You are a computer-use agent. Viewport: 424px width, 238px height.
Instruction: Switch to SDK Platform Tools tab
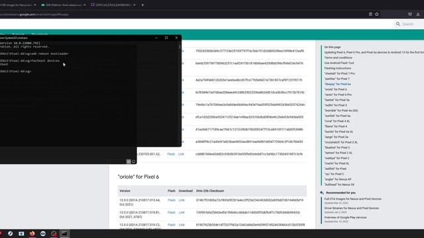point(64,5)
